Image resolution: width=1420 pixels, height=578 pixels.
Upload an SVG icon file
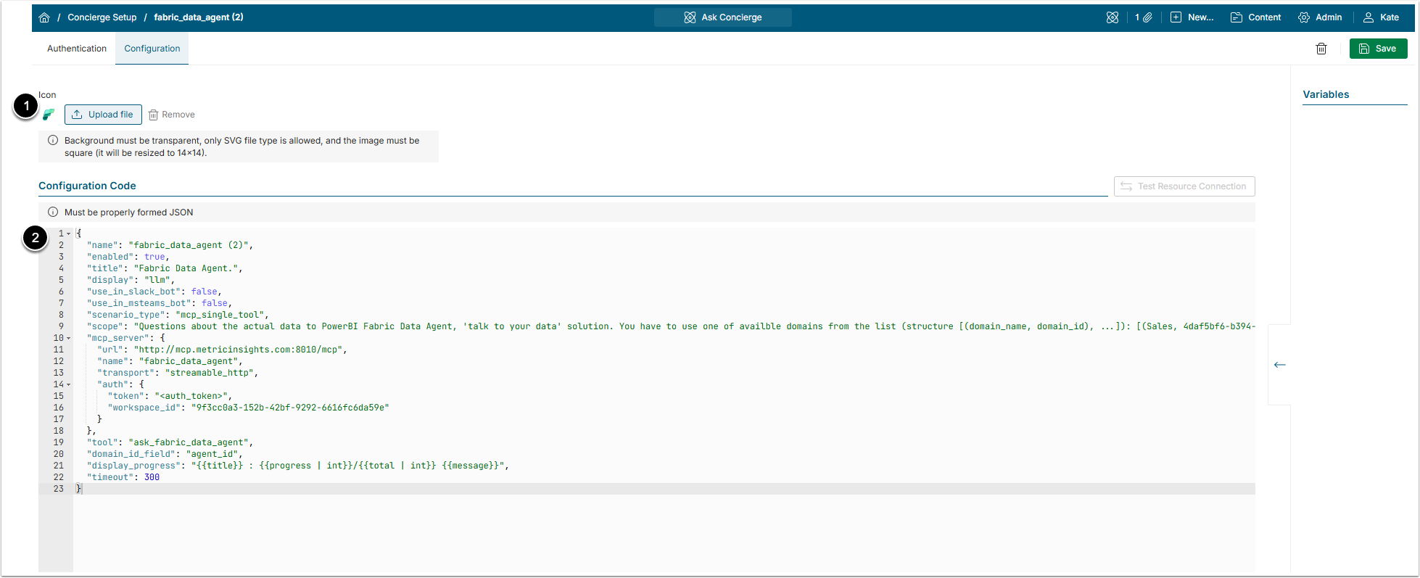point(103,115)
